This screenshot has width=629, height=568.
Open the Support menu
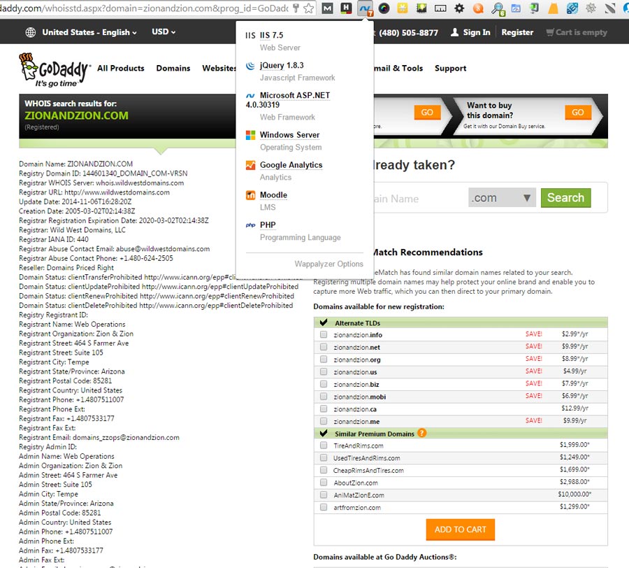tap(451, 69)
